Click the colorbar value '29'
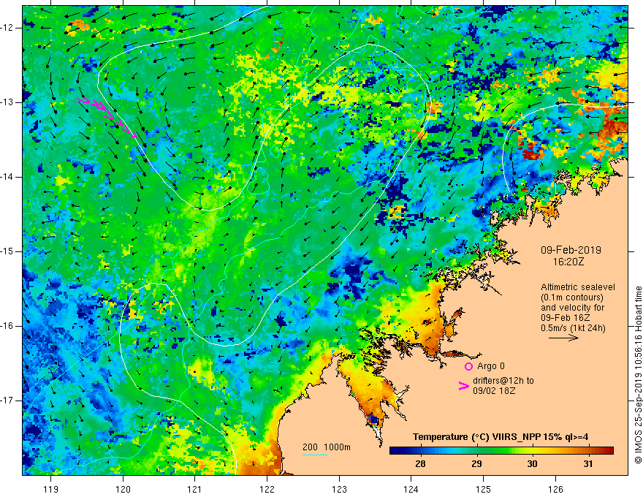 tap(476, 464)
